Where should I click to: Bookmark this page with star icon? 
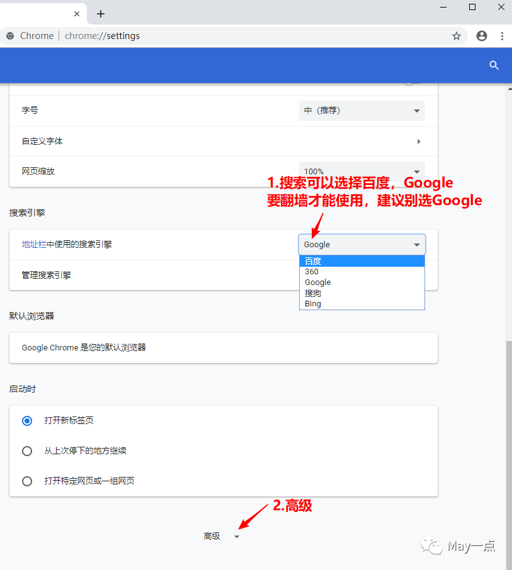click(x=457, y=36)
